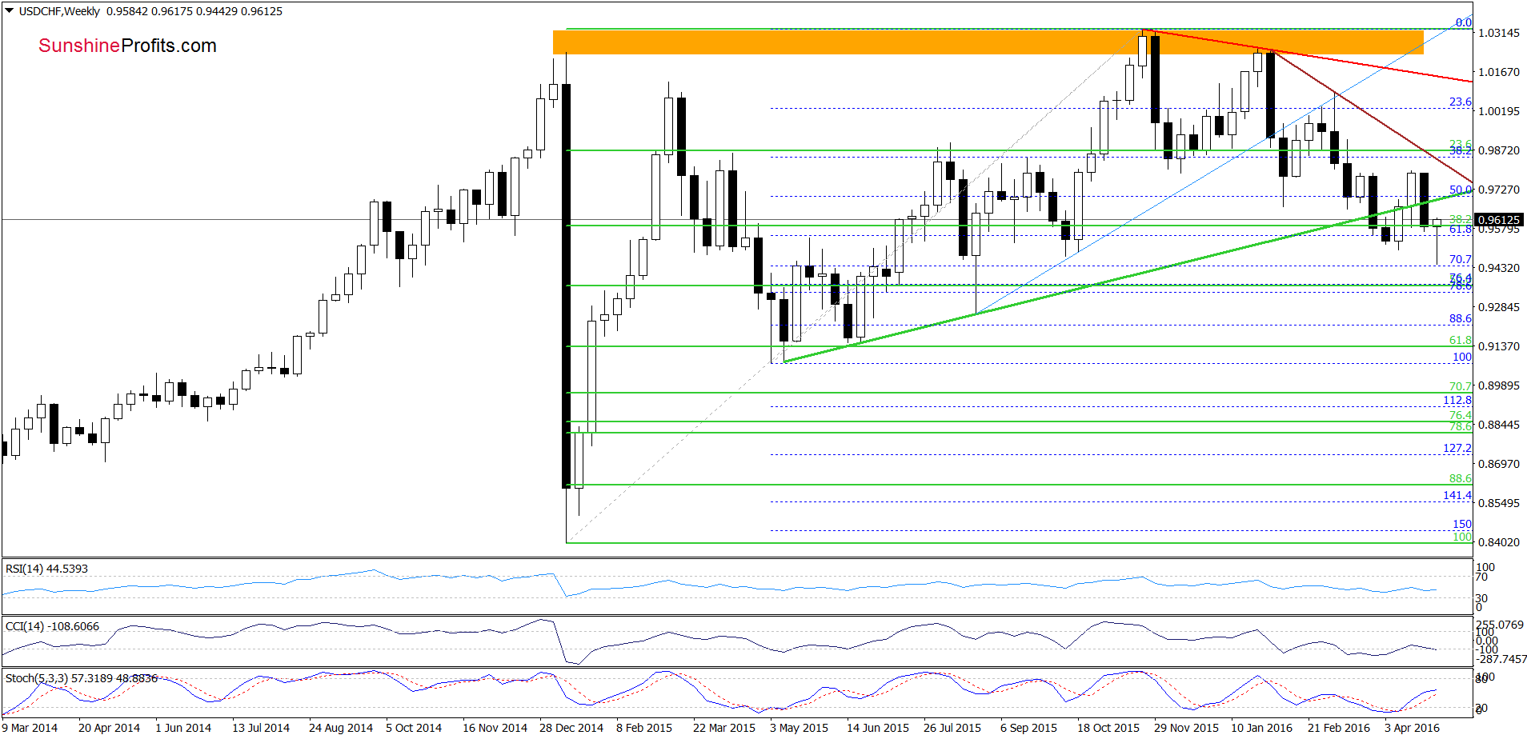This screenshot has width=1527, height=739.
Task: Click the 16 Nov 2014 date label
Action: tap(495, 728)
